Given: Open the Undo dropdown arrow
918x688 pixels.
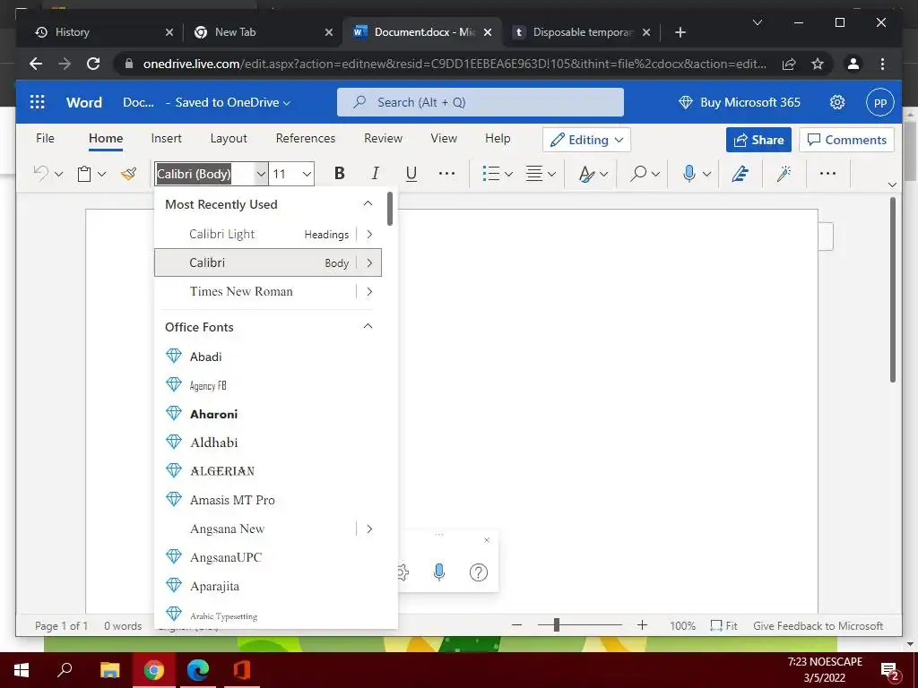Looking at the screenshot, I should click(x=58, y=175).
